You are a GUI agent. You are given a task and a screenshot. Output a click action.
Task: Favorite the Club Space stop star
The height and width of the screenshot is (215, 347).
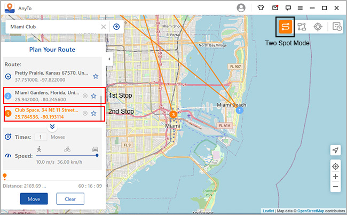click(94, 113)
